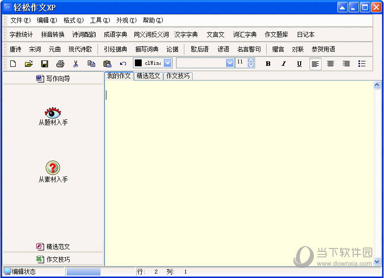Image resolution: width=384 pixels, height=278 pixels.
Task: Open the 作文题库
Action: coord(276,34)
